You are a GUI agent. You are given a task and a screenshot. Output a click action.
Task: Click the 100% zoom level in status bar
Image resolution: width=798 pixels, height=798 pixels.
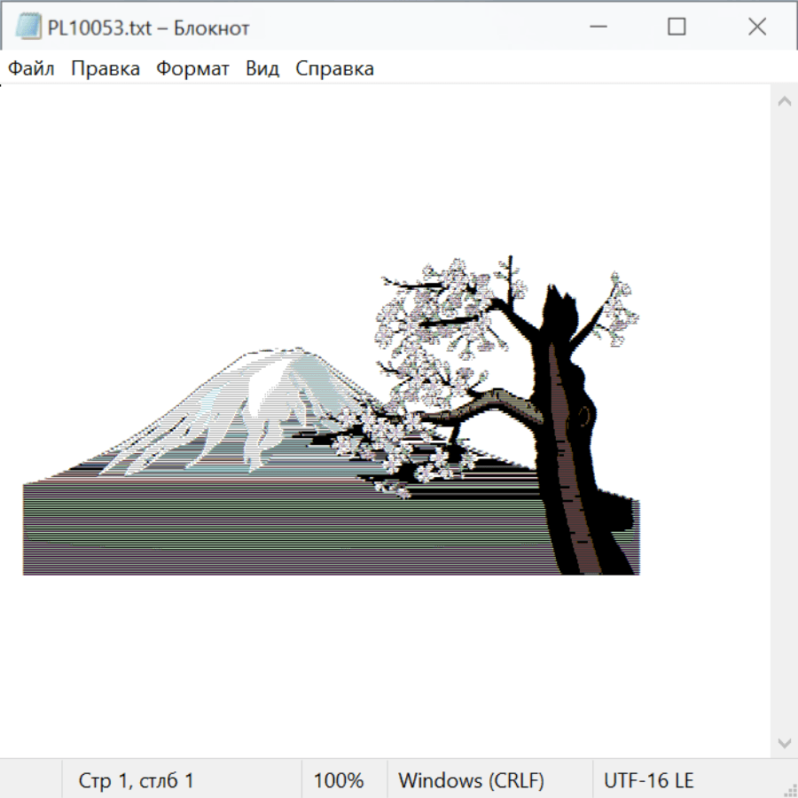pyautogui.click(x=339, y=780)
